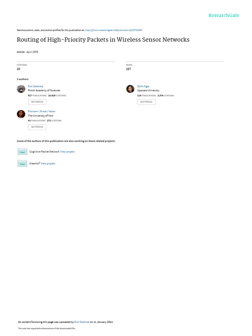Click See Profile under Poonam Yadav

[37, 127]
